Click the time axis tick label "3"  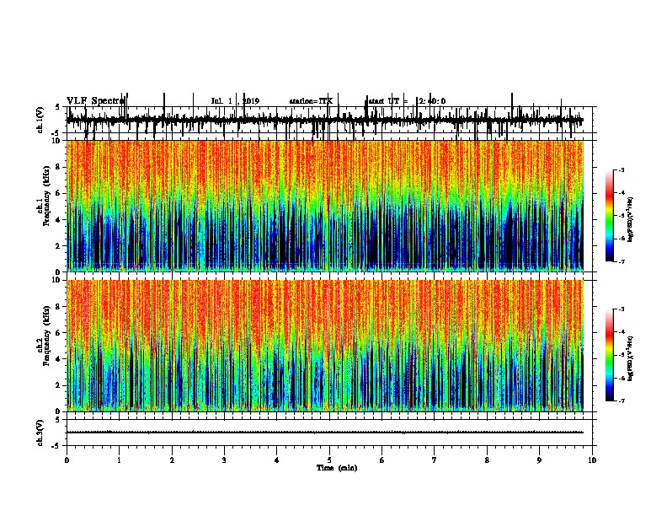coord(224,460)
